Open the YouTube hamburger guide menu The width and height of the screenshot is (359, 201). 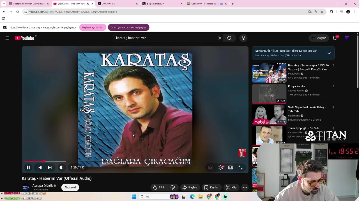click(7, 38)
